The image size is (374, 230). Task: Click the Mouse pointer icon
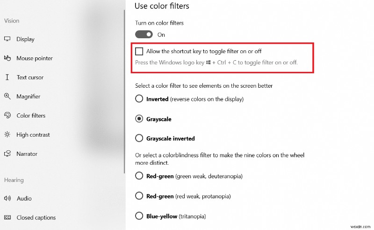[7, 58]
